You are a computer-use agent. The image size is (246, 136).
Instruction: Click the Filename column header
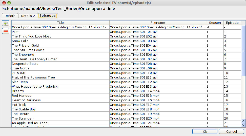coord(158,23)
